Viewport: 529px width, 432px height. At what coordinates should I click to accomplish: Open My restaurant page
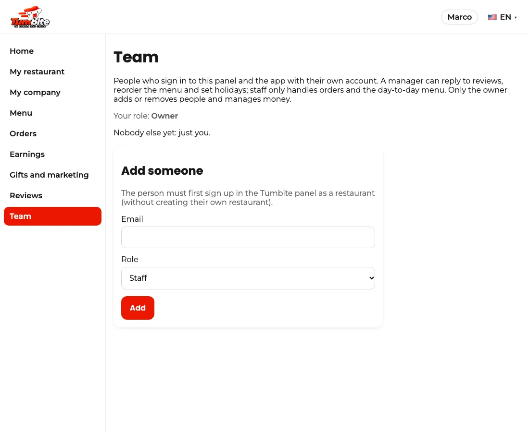click(52, 72)
